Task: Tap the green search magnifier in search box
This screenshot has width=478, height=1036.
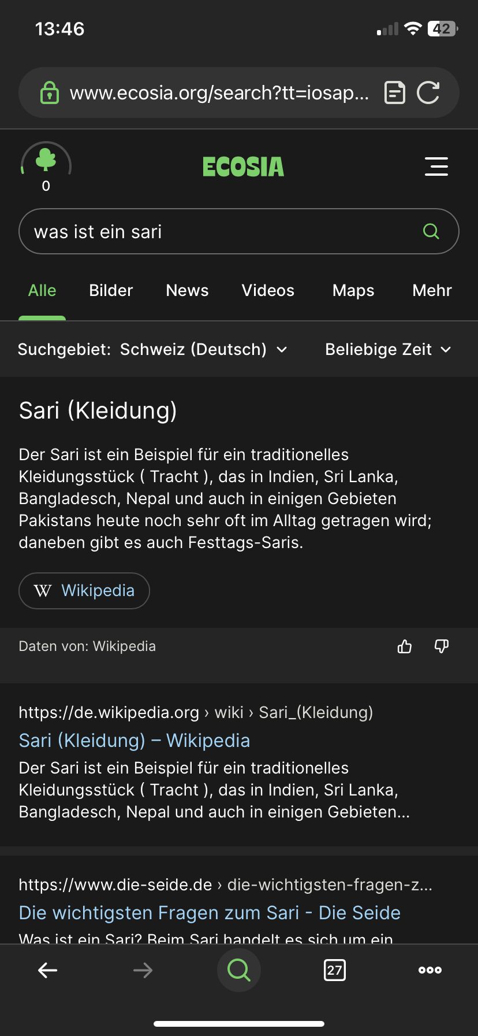Action: [x=431, y=231]
